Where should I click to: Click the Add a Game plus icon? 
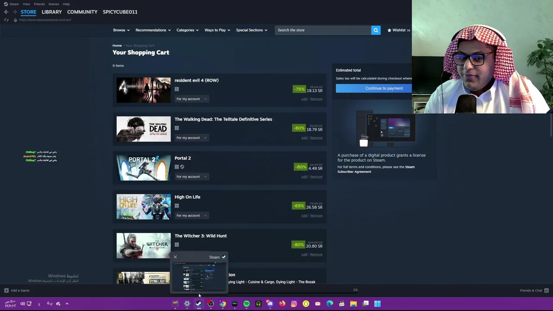point(6,291)
